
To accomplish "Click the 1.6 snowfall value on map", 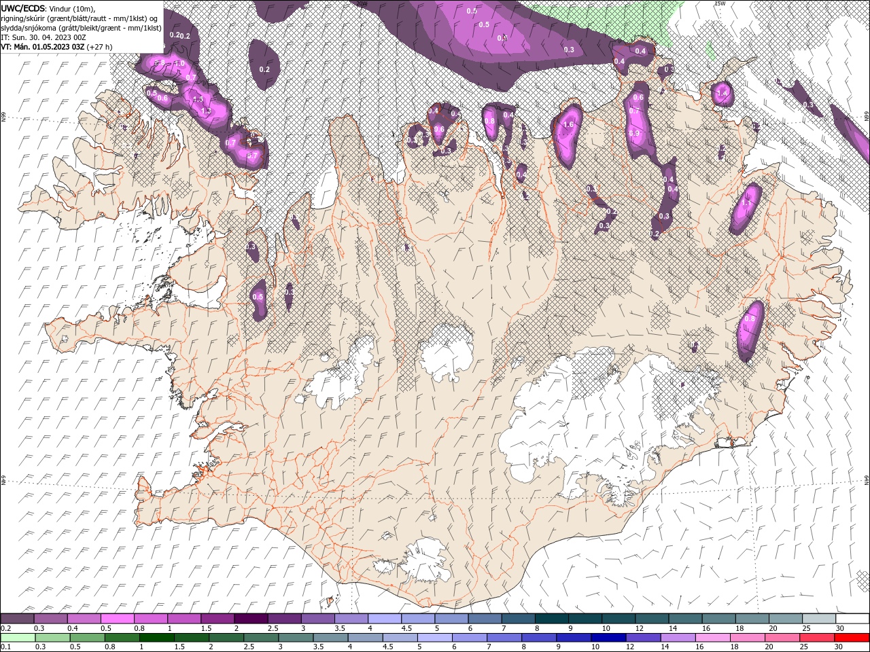I will click(x=569, y=125).
